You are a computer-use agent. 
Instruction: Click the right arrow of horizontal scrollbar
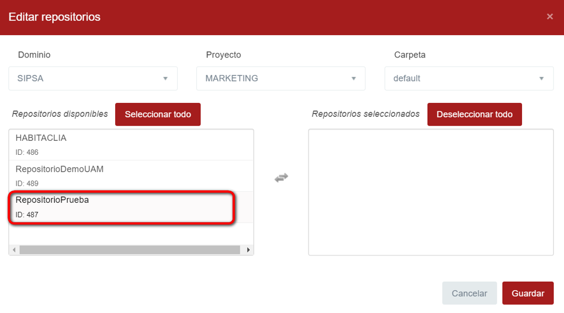point(248,250)
